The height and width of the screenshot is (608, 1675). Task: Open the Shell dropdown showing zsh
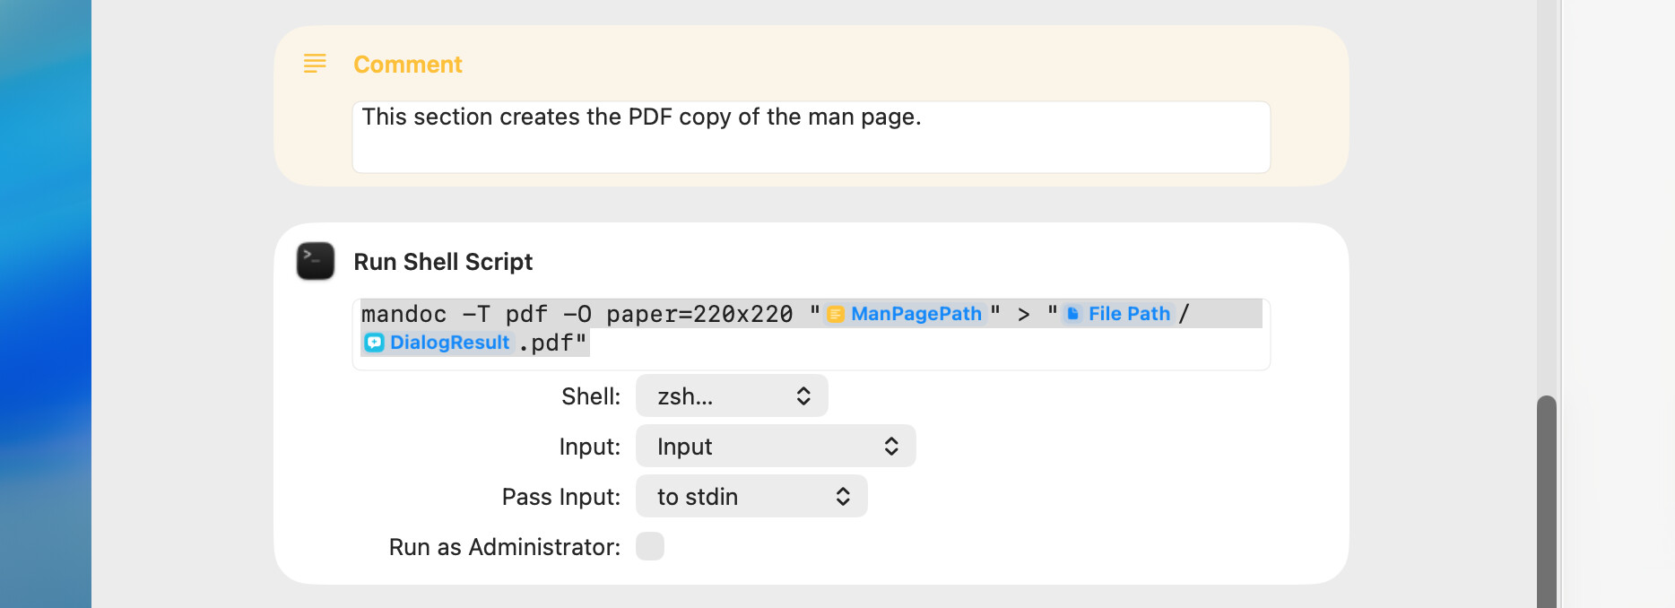click(732, 396)
